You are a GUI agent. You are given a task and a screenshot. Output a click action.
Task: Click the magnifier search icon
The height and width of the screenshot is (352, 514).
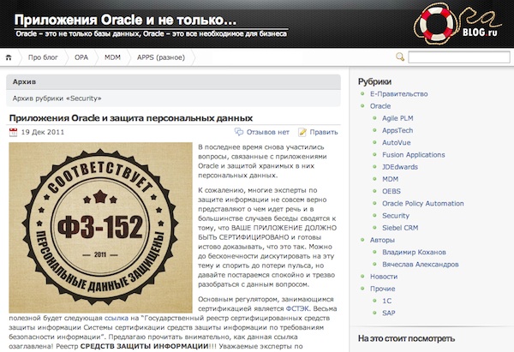[x=400, y=57]
